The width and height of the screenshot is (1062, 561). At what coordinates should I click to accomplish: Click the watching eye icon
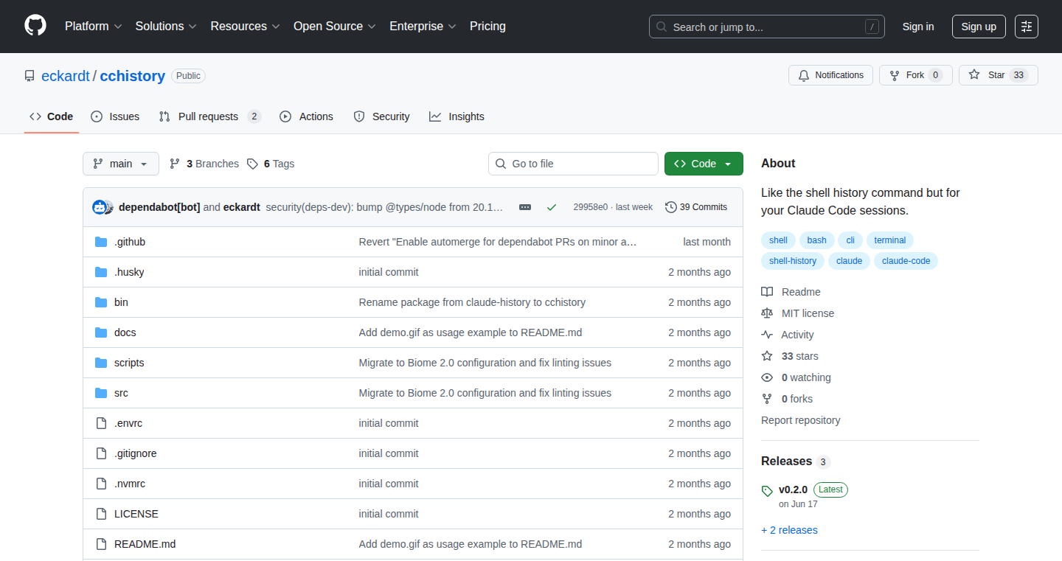(767, 377)
